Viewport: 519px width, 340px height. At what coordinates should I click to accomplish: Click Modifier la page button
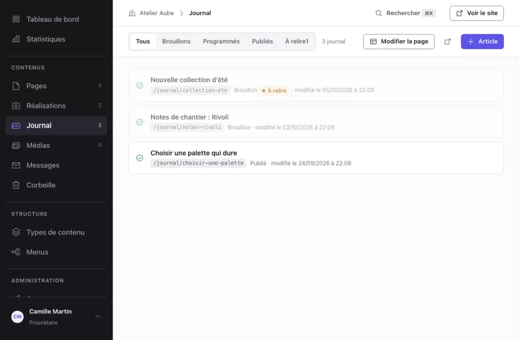[x=399, y=42]
